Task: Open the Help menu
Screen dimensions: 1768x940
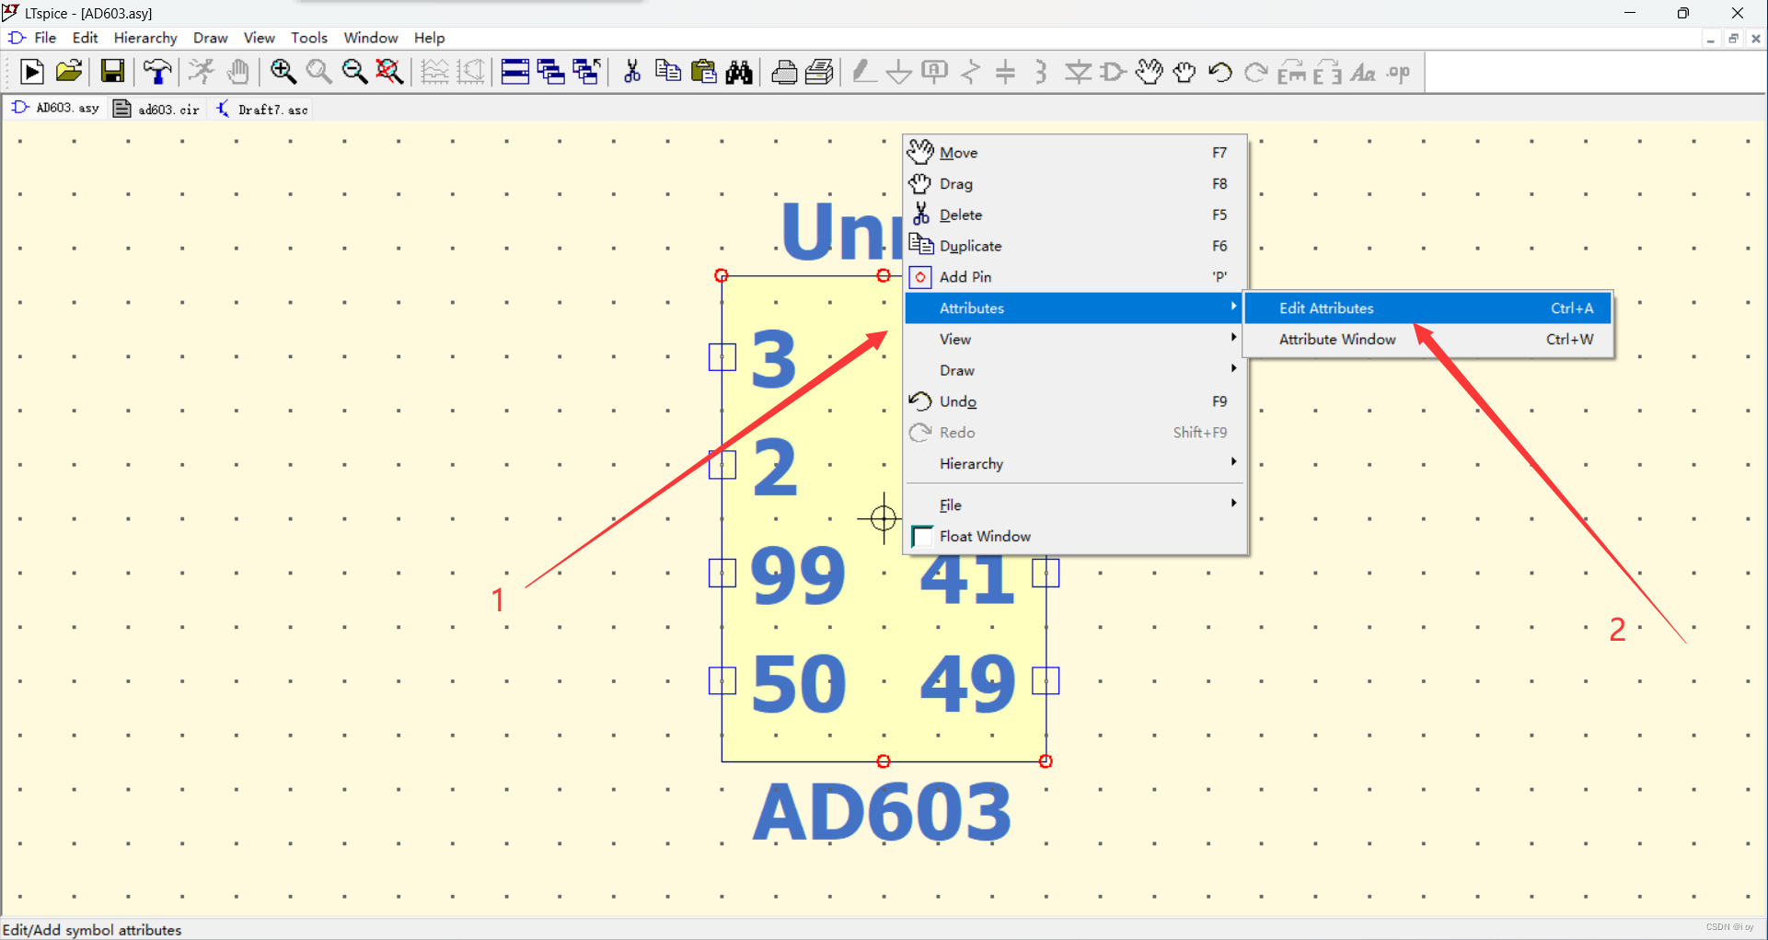Action: [x=429, y=38]
